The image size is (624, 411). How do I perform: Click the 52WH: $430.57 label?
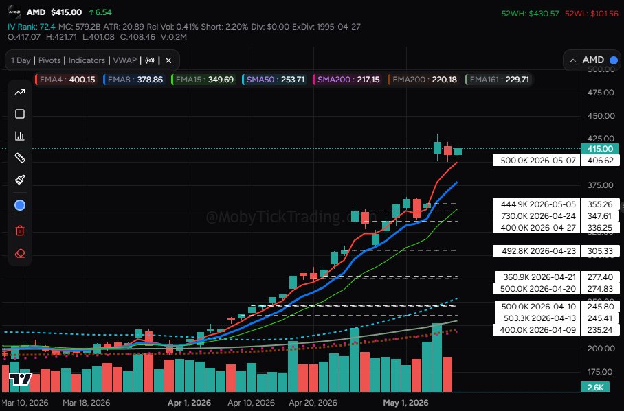coord(530,14)
